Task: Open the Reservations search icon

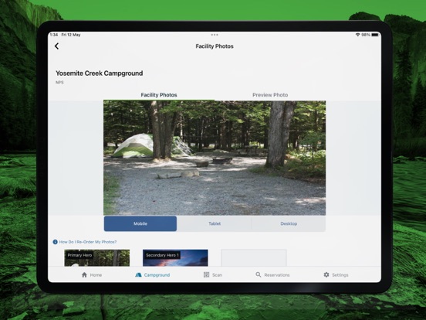Action: [x=259, y=274]
